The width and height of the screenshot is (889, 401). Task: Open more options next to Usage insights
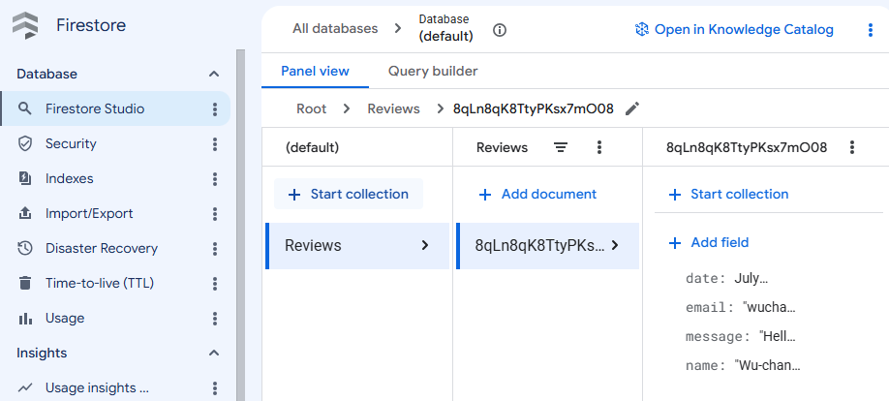215,388
